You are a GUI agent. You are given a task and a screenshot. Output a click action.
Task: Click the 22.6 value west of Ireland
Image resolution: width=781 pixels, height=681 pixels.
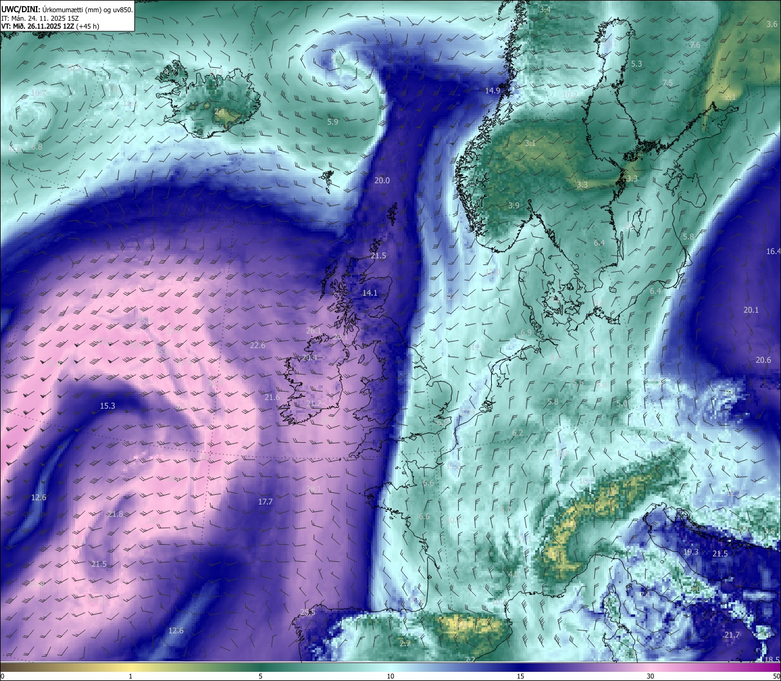click(257, 345)
